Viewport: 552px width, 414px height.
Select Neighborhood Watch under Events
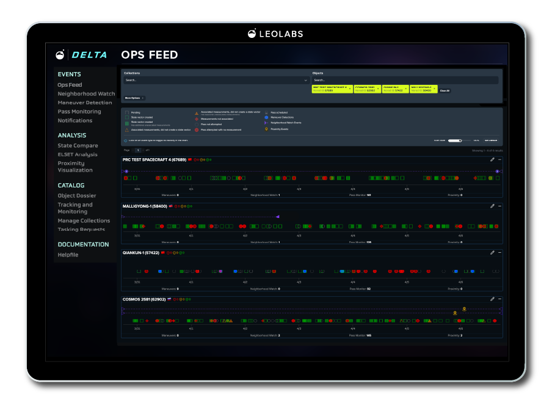tap(86, 93)
